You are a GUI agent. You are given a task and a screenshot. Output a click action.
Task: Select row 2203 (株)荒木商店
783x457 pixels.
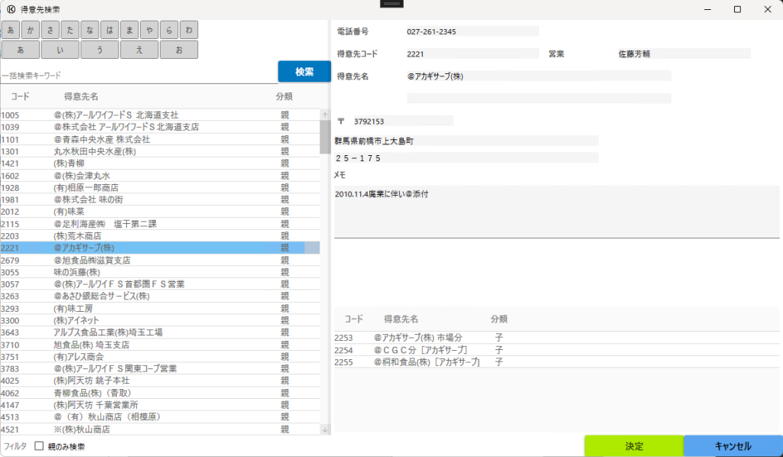[x=160, y=236]
